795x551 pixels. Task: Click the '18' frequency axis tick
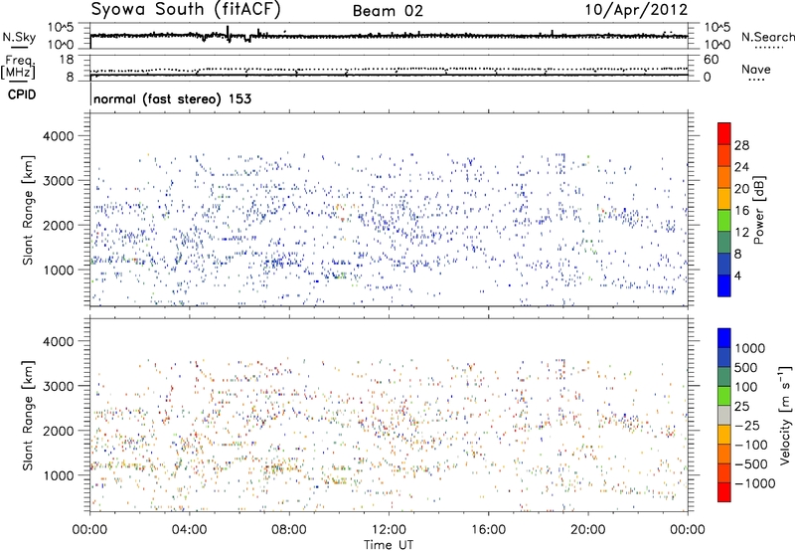coord(67,60)
